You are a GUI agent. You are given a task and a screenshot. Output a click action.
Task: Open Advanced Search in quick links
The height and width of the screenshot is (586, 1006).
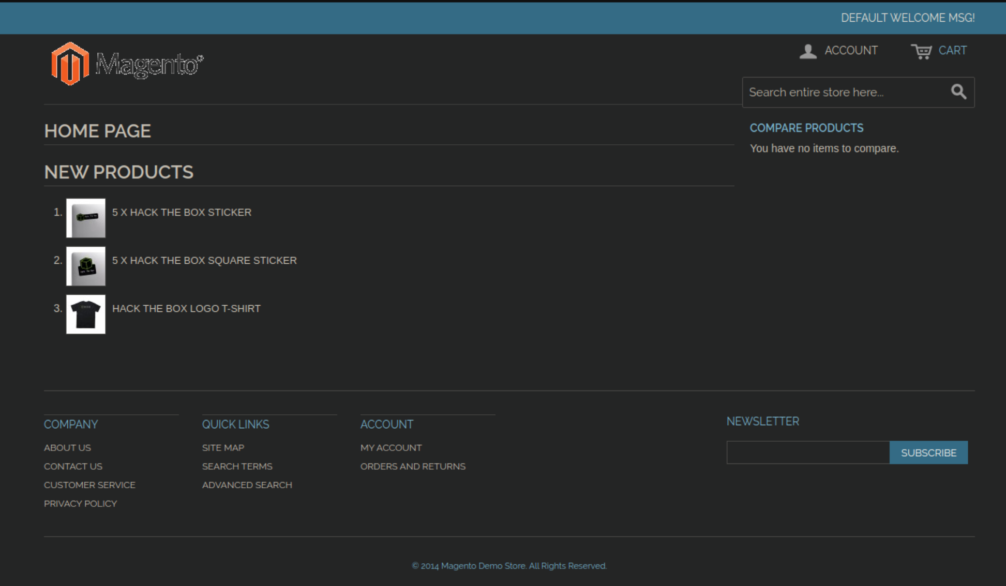247,485
